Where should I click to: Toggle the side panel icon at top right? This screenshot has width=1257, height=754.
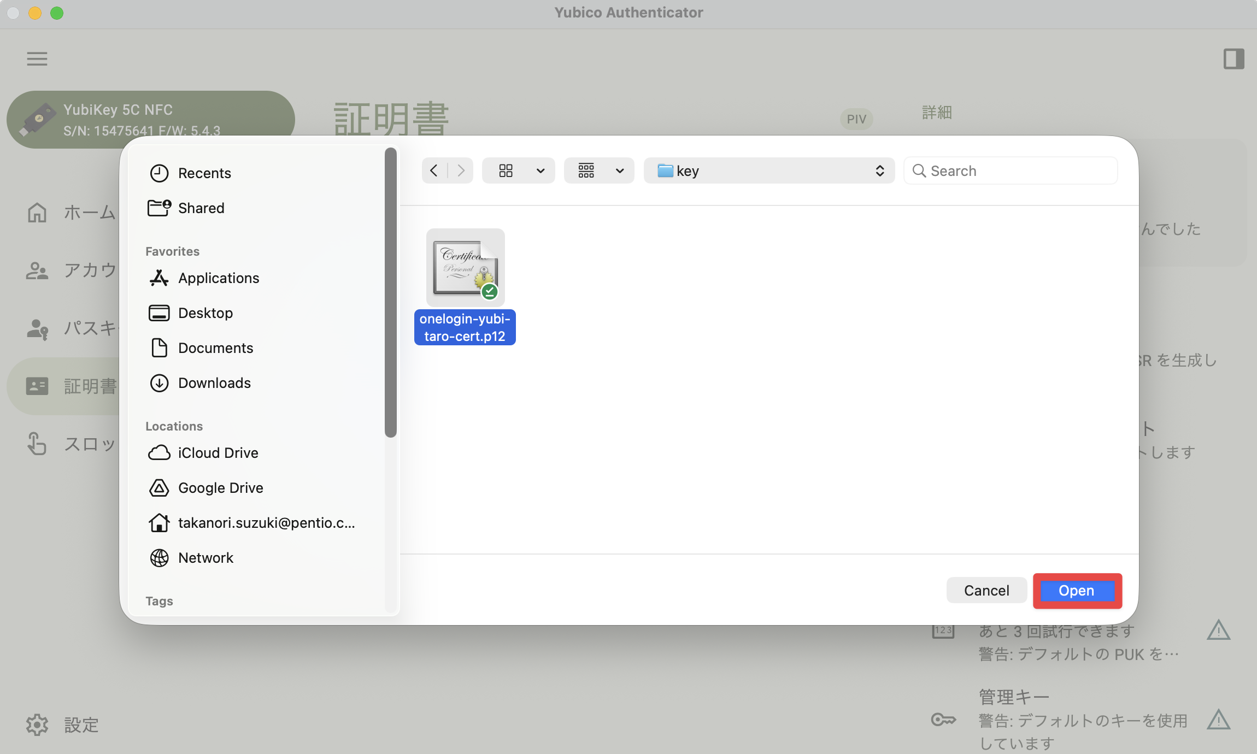(x=1233, y=58)
